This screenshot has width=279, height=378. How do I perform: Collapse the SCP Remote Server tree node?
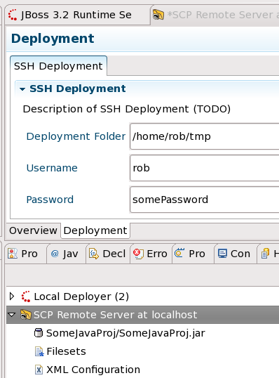pyautogui.click(x=11, y=315)
